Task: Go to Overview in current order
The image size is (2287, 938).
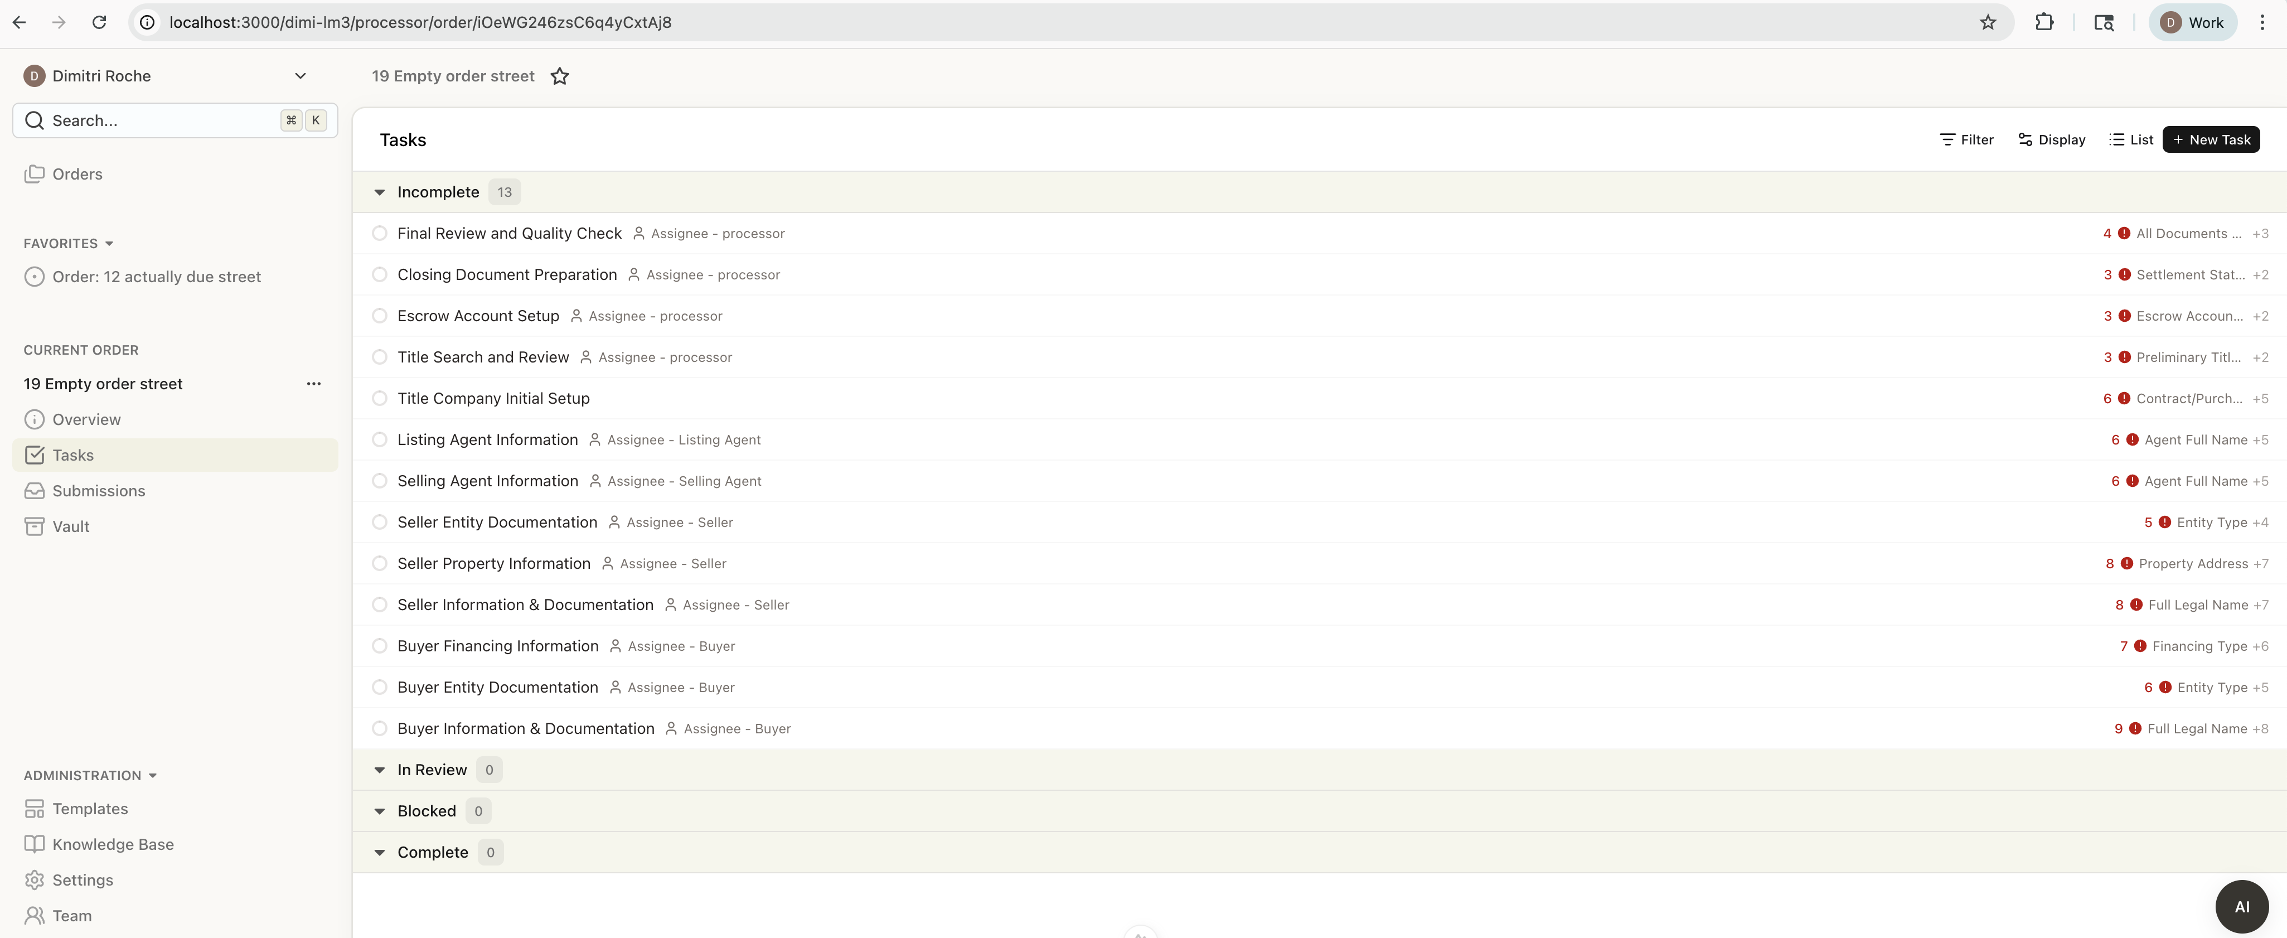Action: 86,419
